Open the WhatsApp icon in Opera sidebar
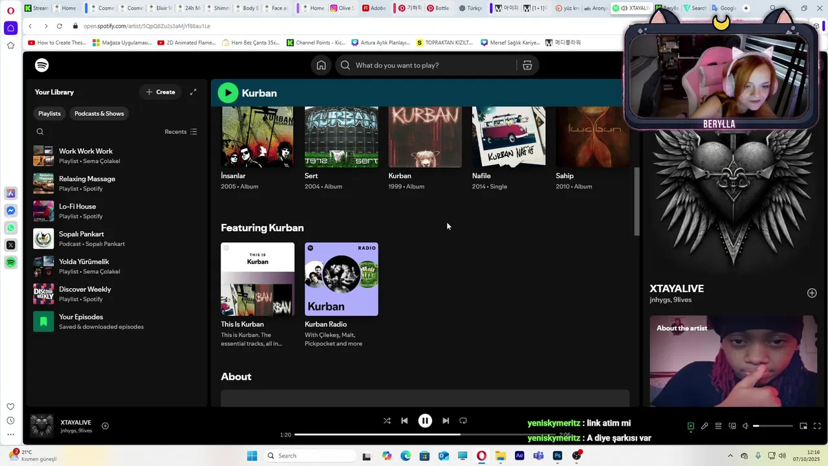This screenshot has height=466, width=828. coord(10,228)
